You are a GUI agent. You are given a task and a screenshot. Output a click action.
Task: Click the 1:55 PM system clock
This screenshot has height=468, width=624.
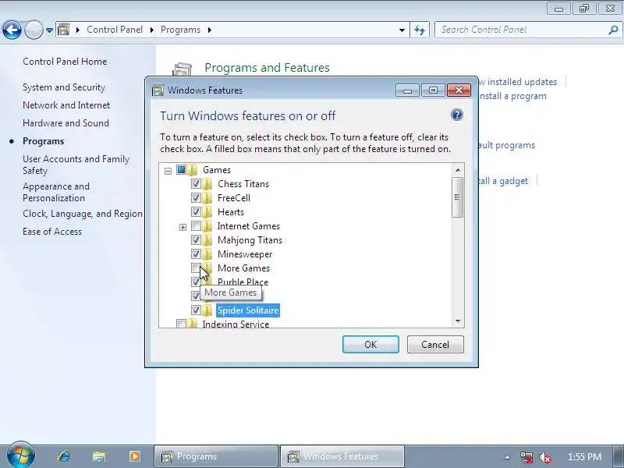point(584,456)
